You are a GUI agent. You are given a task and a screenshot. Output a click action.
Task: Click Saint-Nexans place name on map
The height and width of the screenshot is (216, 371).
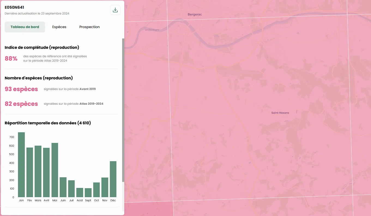coord(280,113)
